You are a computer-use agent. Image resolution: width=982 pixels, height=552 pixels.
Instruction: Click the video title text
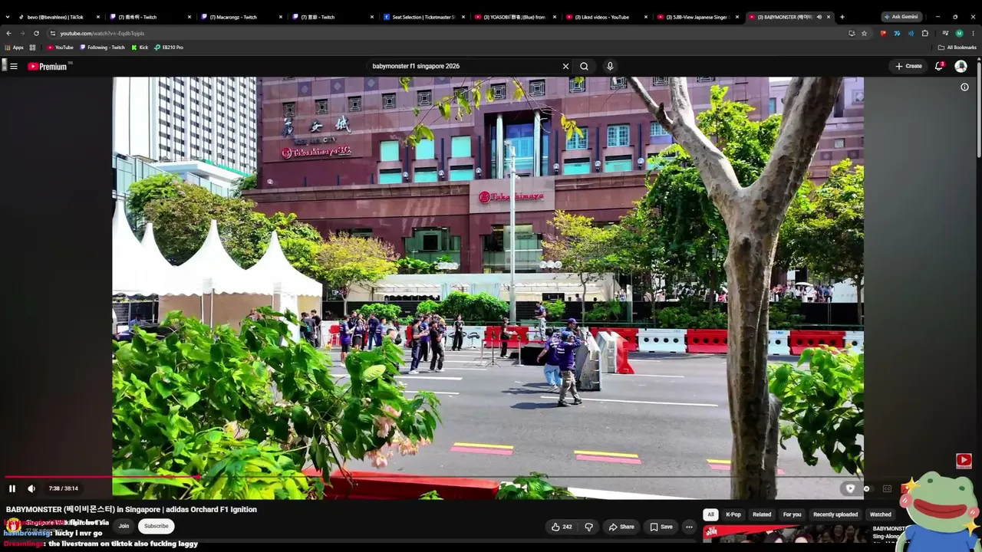[x=131, y=509]
